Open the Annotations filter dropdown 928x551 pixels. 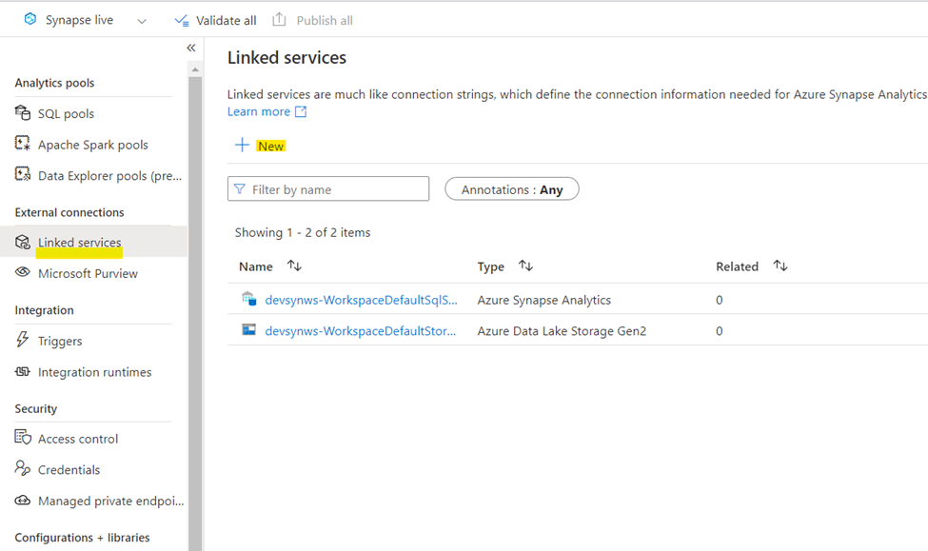coord(512,189)
